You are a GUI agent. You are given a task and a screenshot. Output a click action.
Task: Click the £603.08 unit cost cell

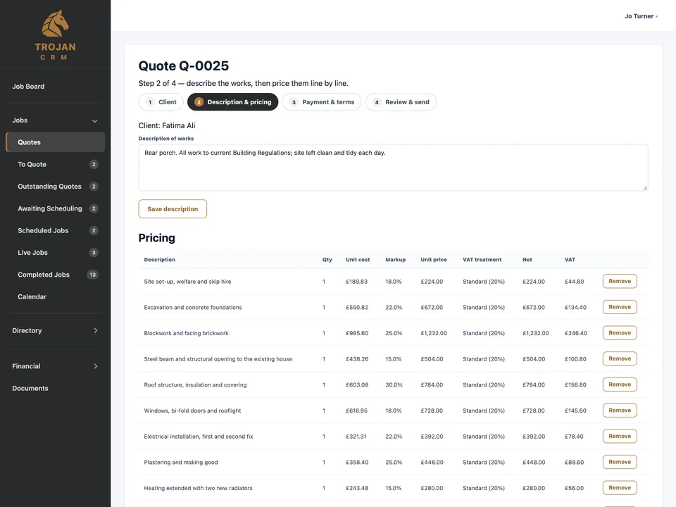pyautogui.click(x=357, y=385)
